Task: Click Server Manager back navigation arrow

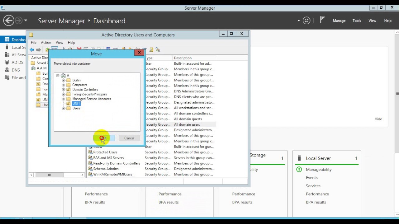Action: 9,21
